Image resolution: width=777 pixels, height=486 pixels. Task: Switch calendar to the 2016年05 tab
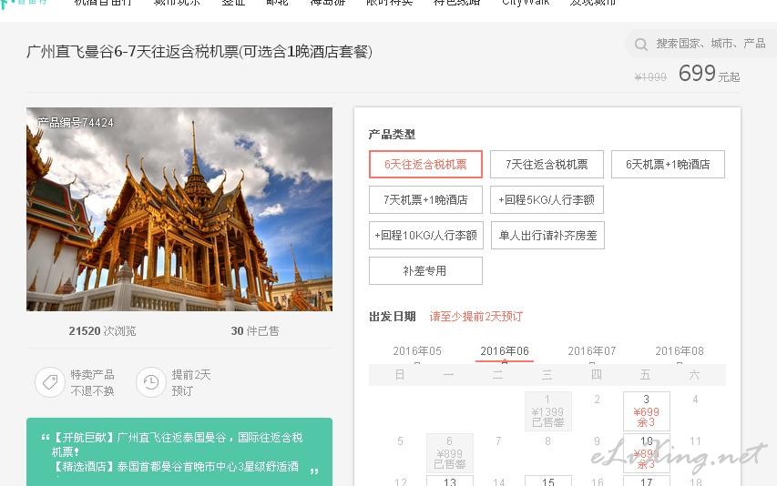pos(417,351)
